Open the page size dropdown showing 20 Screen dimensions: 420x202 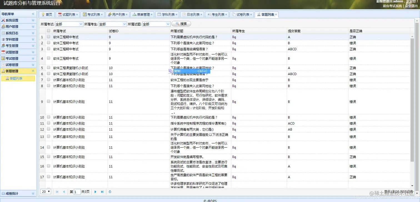[x=46, y=191]
